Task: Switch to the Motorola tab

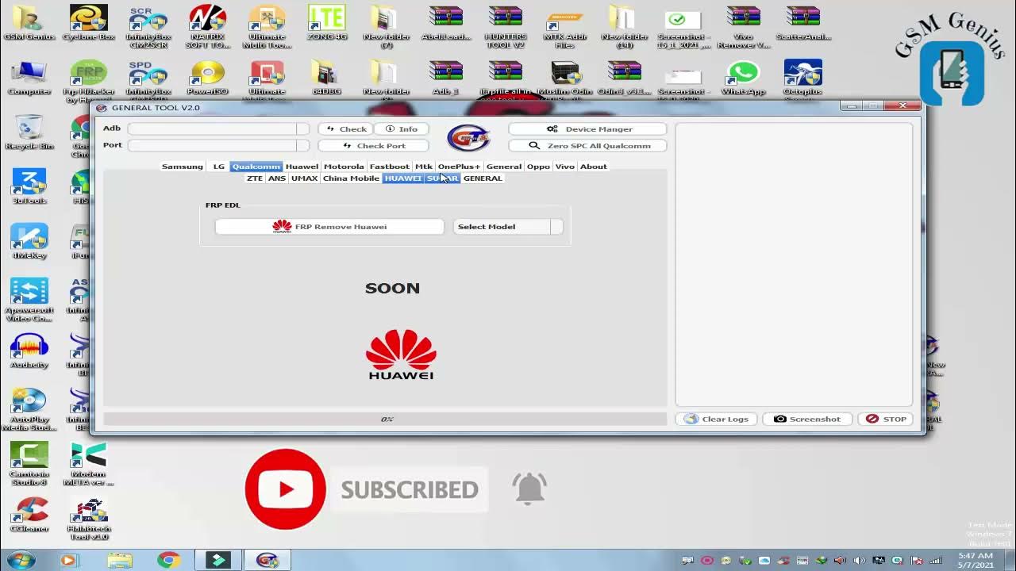Action: tap(344, 167)
